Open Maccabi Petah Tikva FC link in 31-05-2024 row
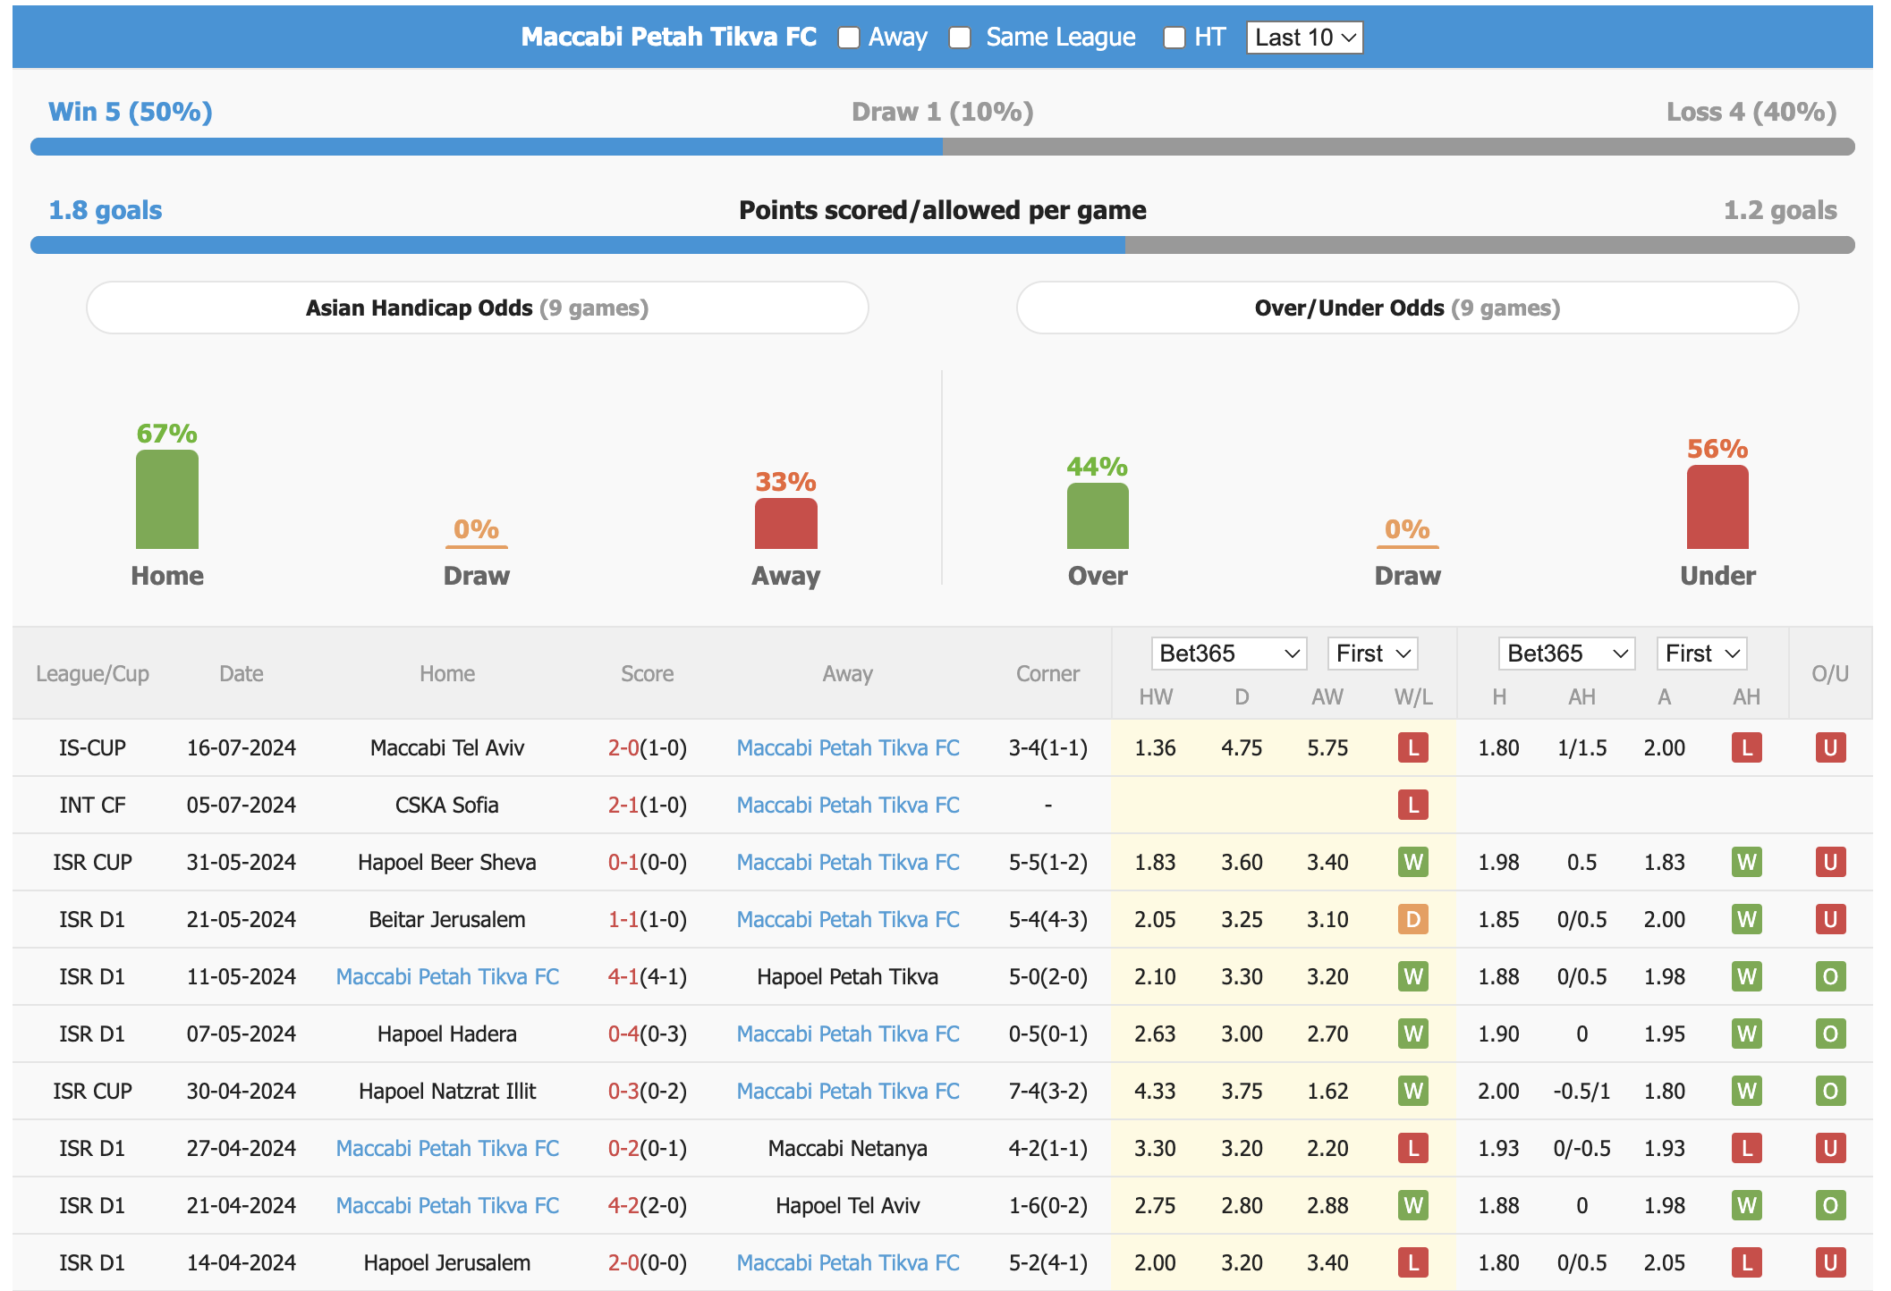 pyautogui.click(x=848, y=862)
